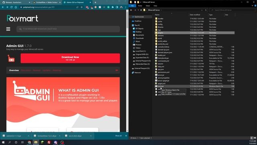Click the start.bat file icon
This screenshot has width=257, height=145.
coord(156,86)
